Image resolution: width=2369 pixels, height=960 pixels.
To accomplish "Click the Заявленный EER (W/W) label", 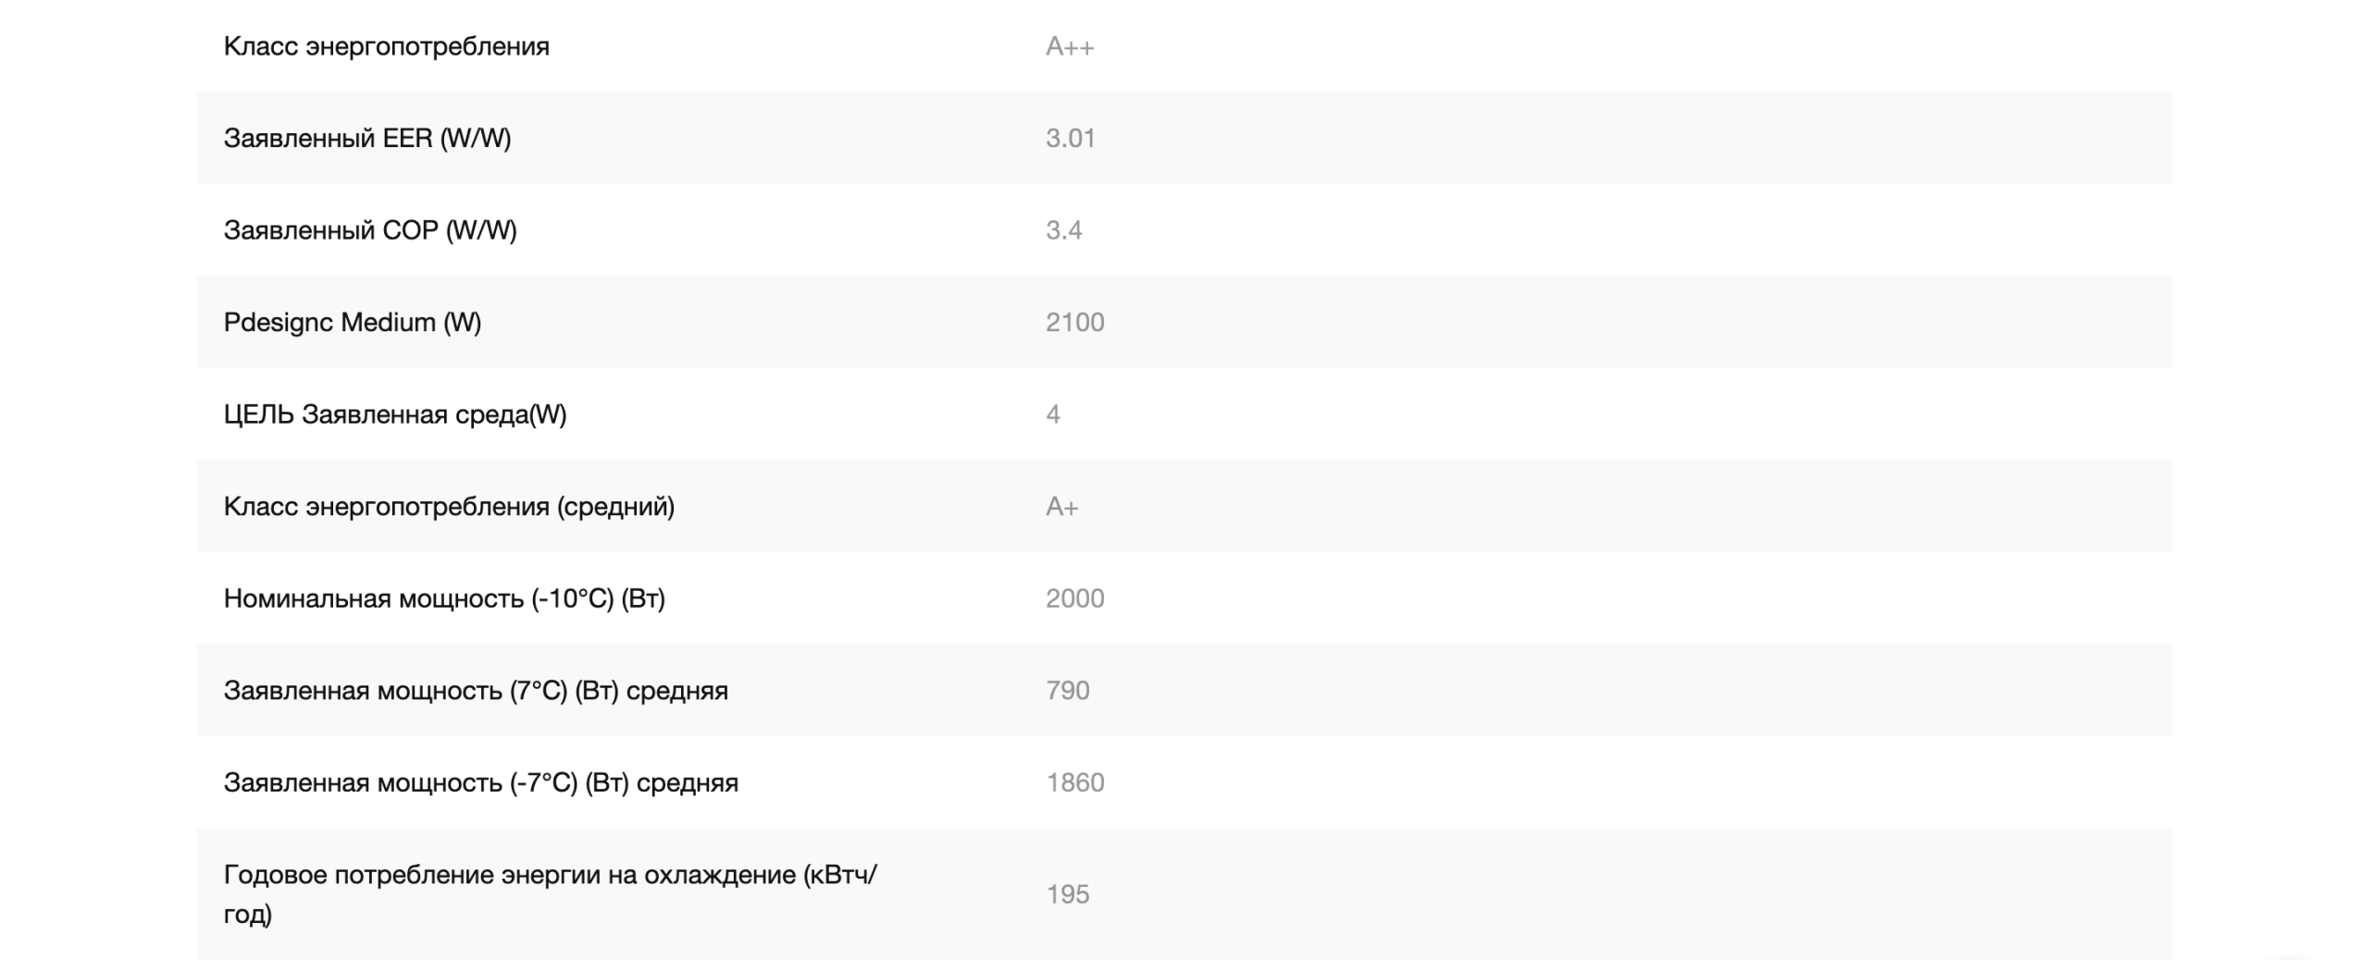I will click(x=367, y=138).
